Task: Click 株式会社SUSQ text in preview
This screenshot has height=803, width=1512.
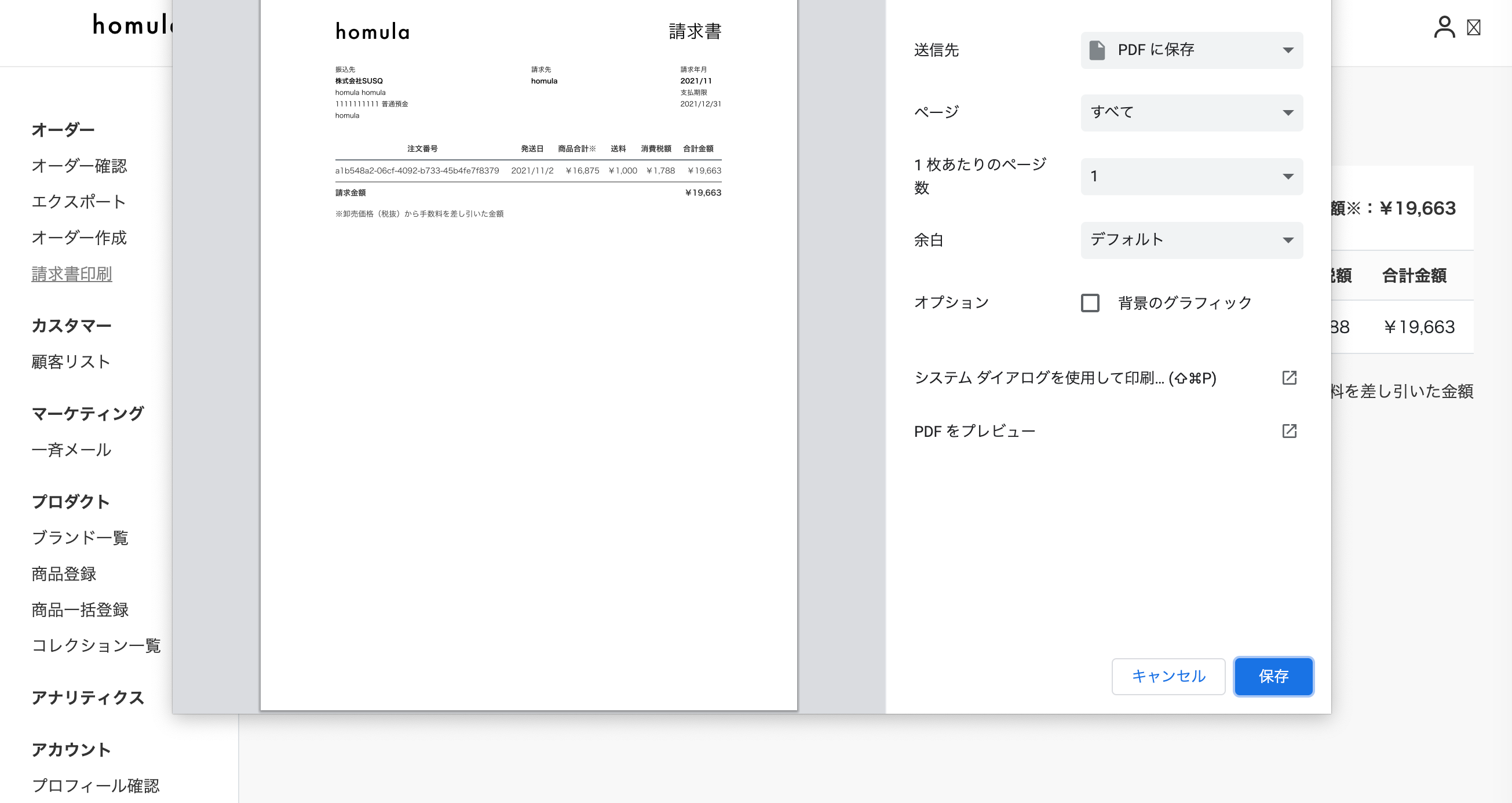Action: tap(359, 81)
